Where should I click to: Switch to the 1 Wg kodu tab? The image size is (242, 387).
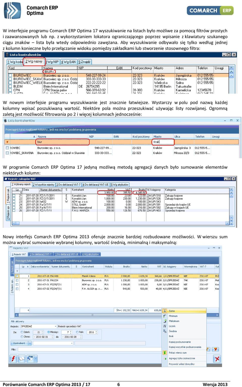(x=15, y=62)
